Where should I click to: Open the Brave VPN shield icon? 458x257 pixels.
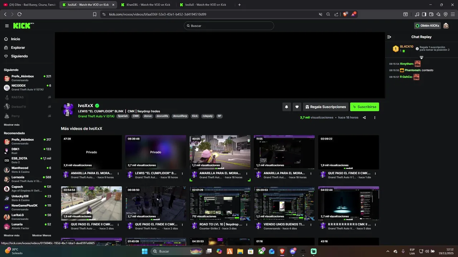pyautogui.click(x=445, y=14)
